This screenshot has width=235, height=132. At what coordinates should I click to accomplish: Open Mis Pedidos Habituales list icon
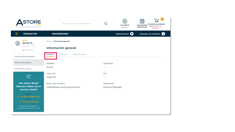142,21
